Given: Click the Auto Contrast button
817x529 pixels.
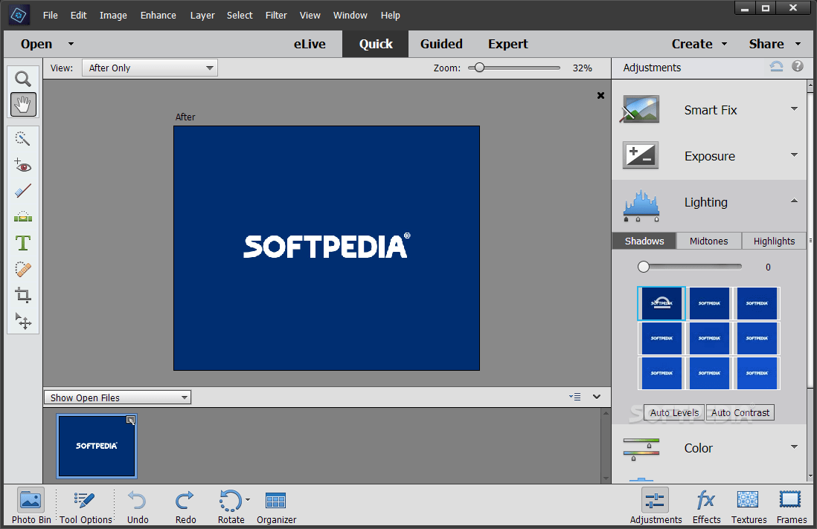Looking at the screenshot, I should pyautogui.click(x=740, y=412).
